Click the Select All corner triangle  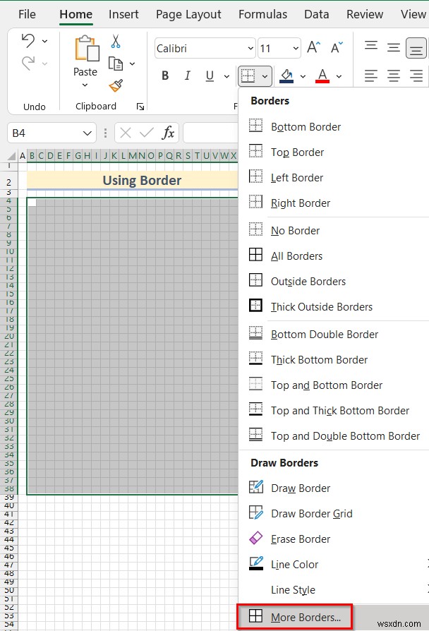click(12, 156)
